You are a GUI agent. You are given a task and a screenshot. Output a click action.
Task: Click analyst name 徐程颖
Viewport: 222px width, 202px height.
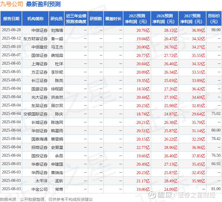coord(57,89)
